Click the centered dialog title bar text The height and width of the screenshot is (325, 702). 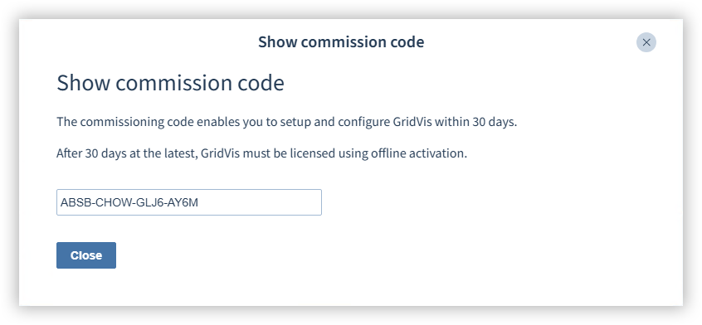point(341,42)
